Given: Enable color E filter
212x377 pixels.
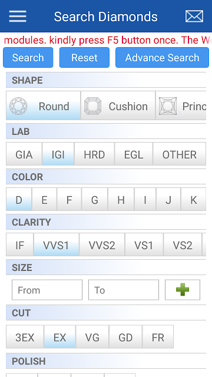Looking at the screenshot, I should click(45, 199).
